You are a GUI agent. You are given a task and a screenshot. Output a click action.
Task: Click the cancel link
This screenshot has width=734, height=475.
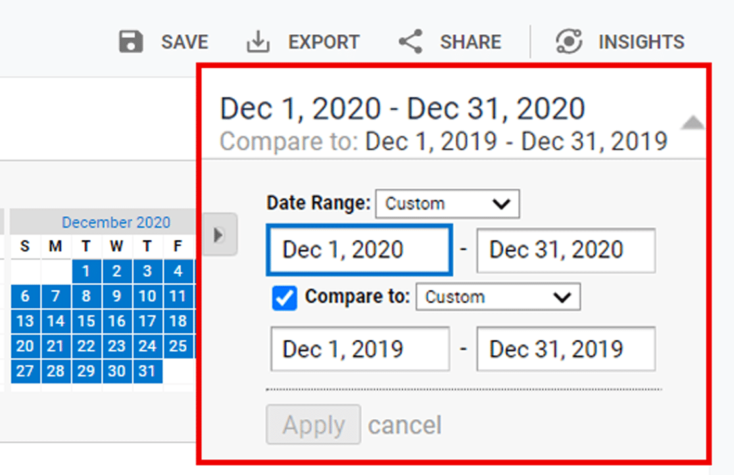[x=404, y=425]
